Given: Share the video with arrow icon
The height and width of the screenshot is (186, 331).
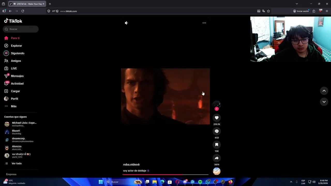Looking at the screenshot, I should coord(217,158).
